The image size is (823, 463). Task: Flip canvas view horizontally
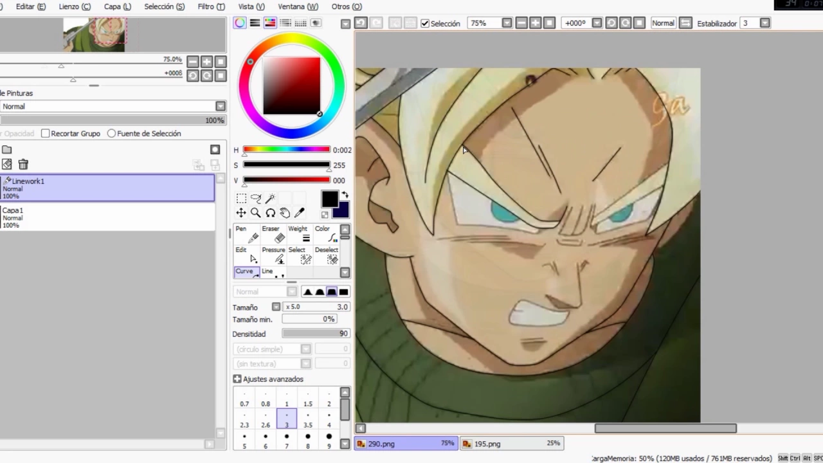click(x=685, y=23)
